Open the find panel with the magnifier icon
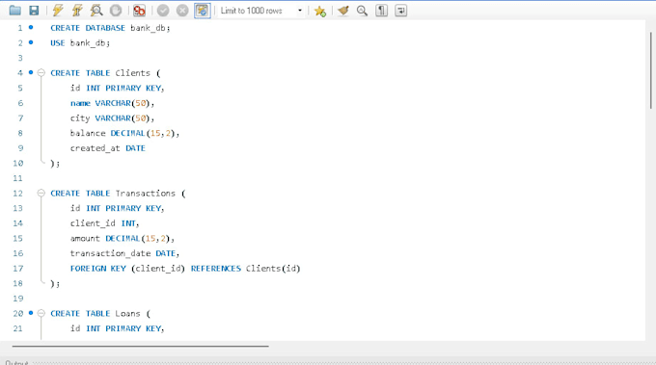Viewport: 656px width, 365px height. [x=363, y=11]
